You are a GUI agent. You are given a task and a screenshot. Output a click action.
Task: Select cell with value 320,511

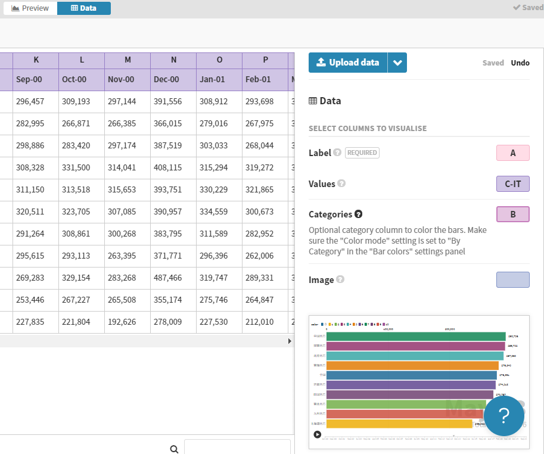pos(36,212)
